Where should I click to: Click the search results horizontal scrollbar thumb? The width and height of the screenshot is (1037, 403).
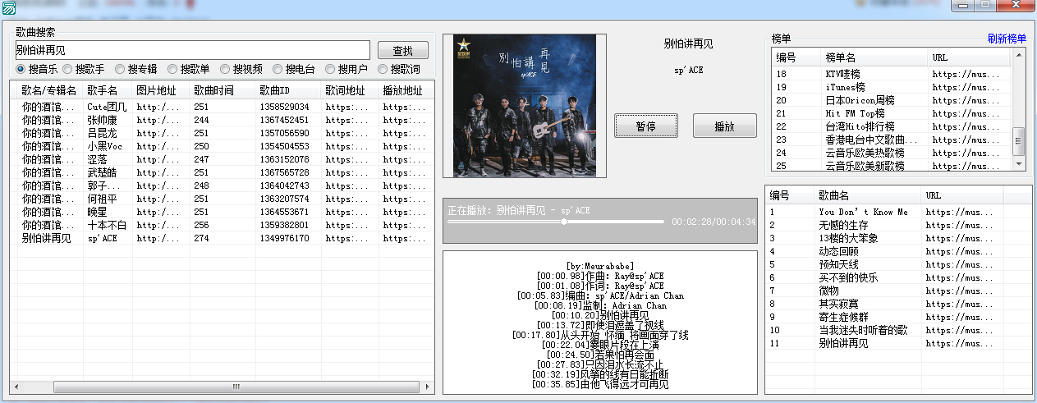pos(236,387)
